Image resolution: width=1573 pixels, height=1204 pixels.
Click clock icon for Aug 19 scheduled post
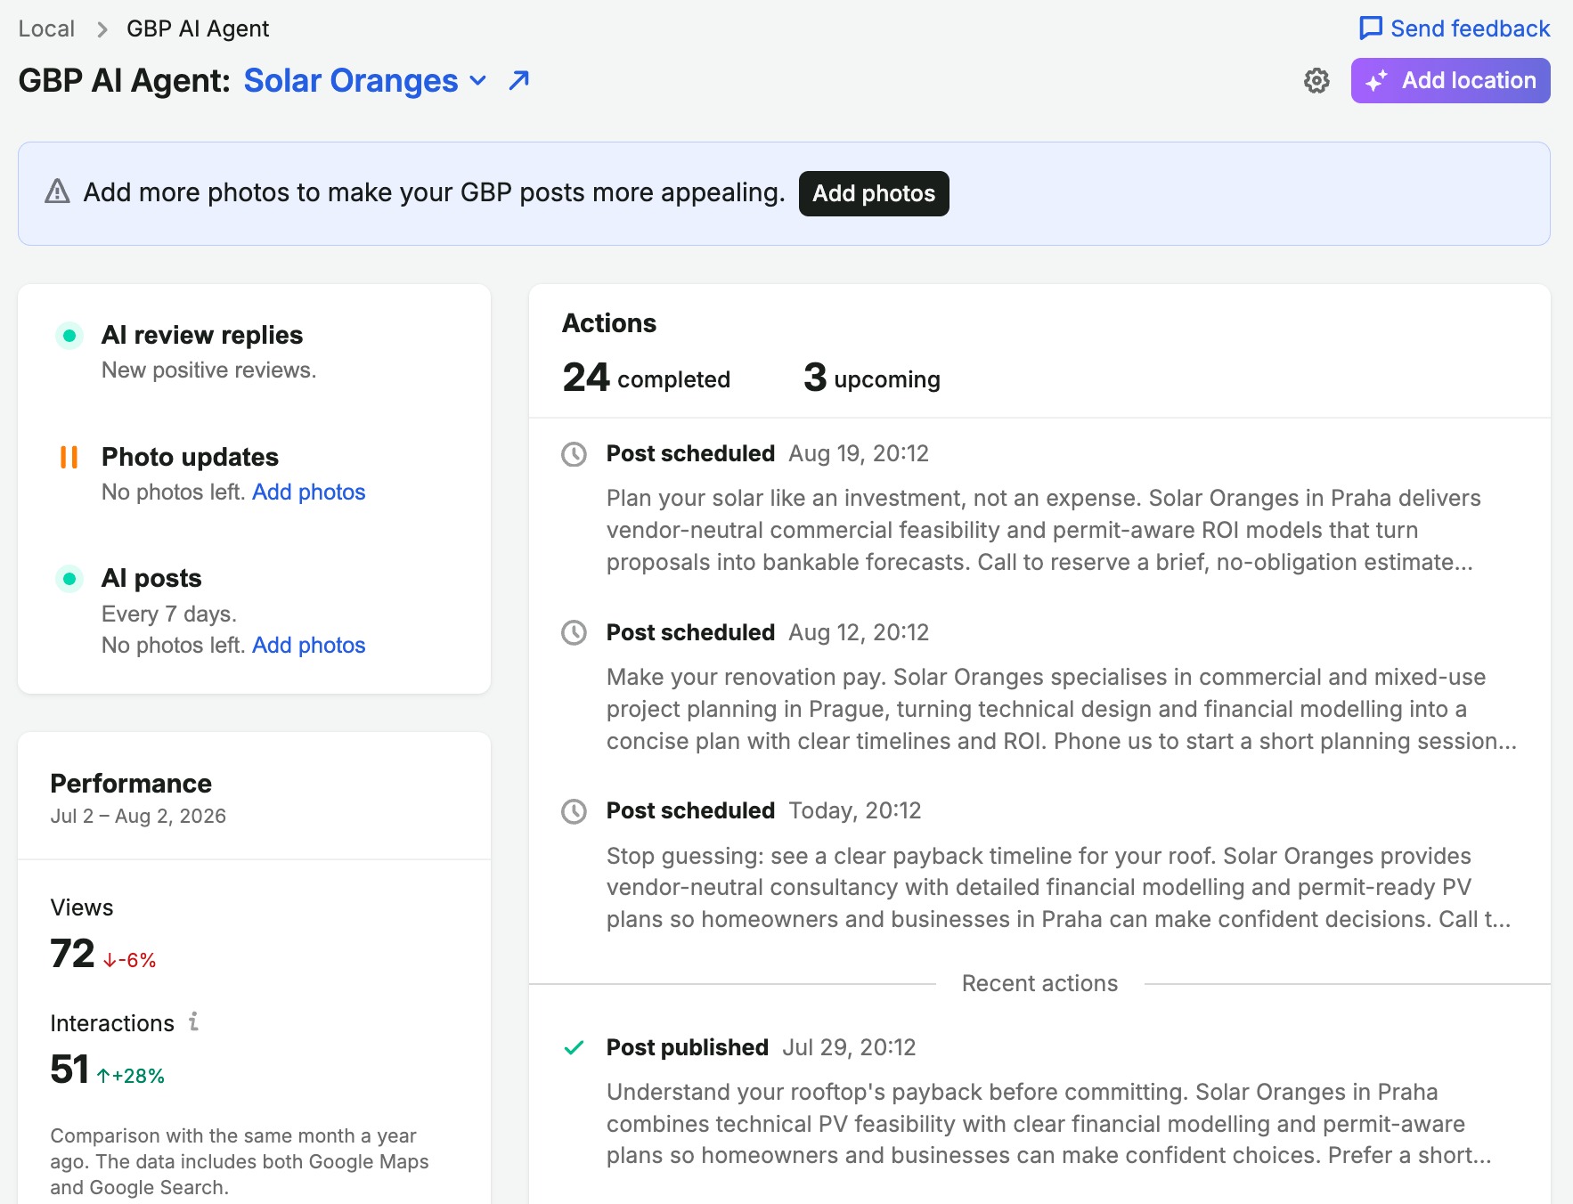click(575, 454)
